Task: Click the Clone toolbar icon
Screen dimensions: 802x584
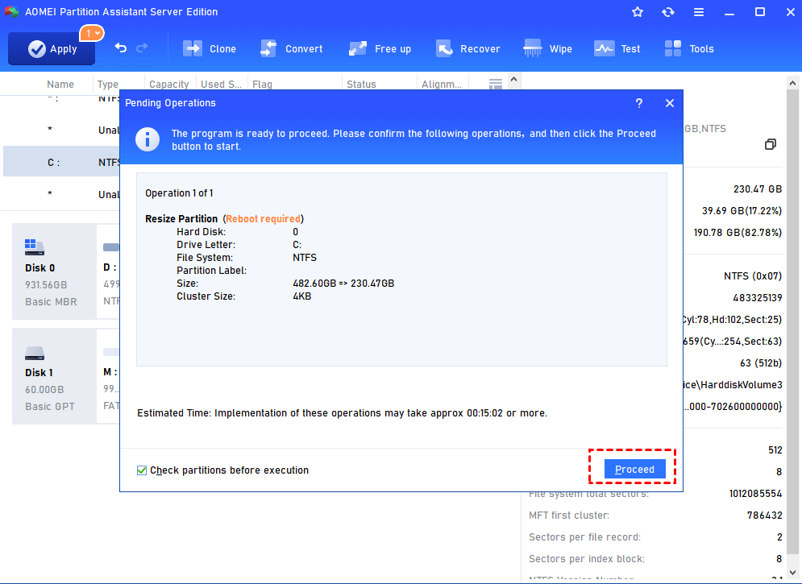Action: (193, 48)
